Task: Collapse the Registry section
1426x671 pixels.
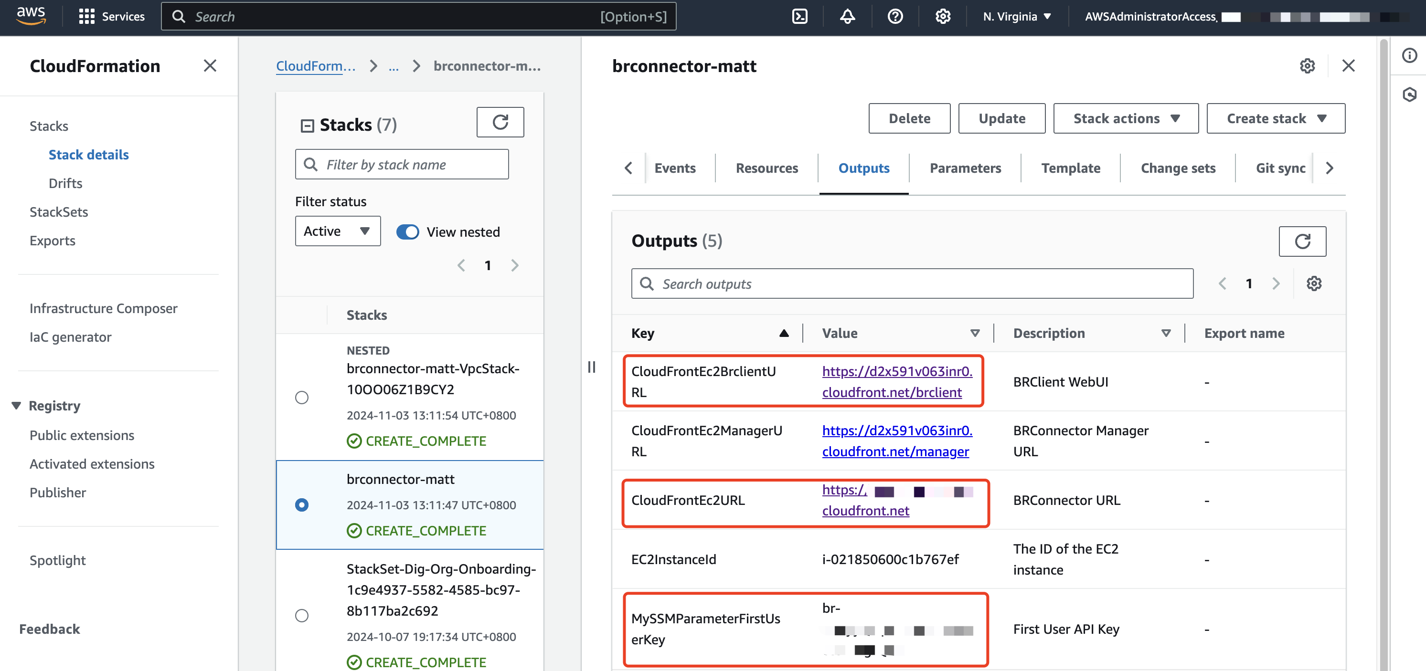Action: tap(17, 406)
